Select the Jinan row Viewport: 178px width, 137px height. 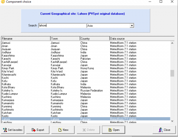pos(86,46)
